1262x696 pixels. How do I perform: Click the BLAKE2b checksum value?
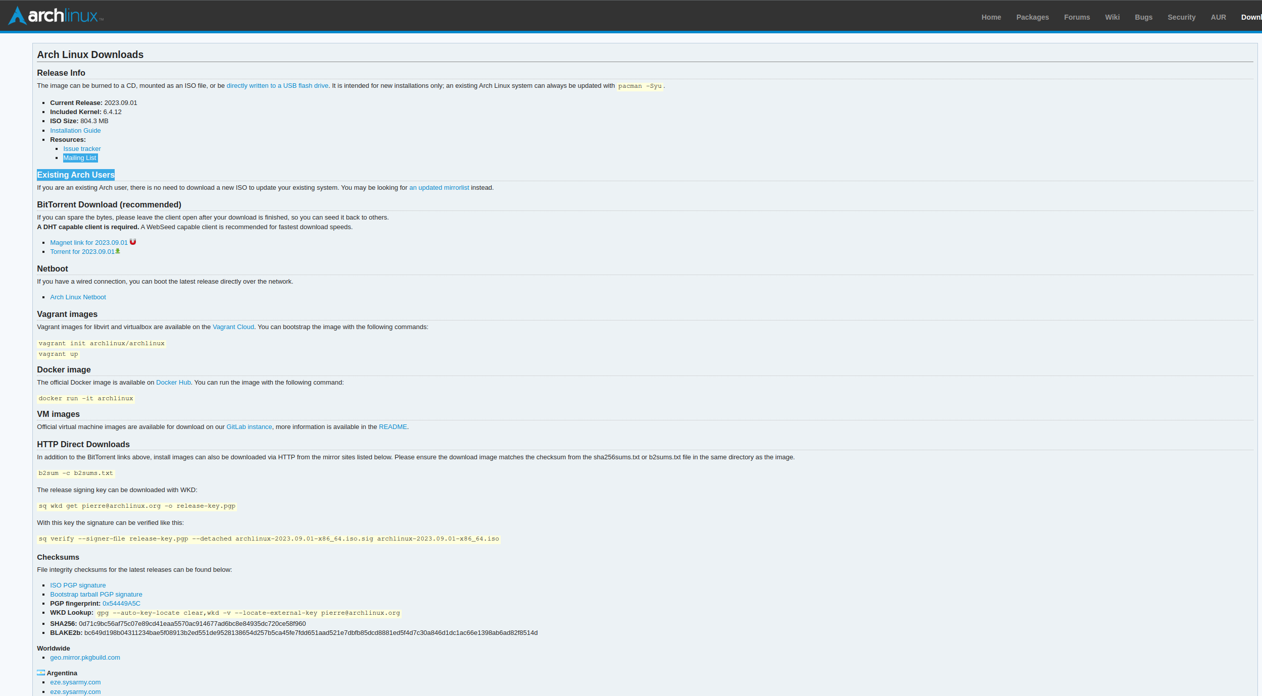(311, 633)
